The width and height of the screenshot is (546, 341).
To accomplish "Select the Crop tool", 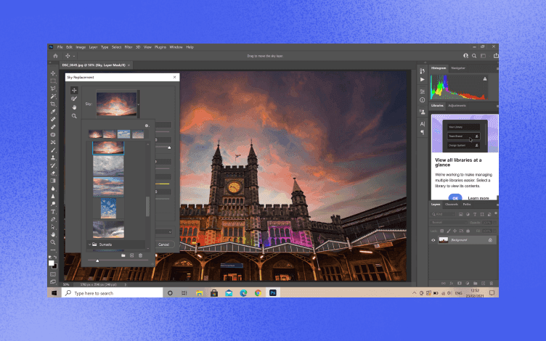I will tap(53, 104).
